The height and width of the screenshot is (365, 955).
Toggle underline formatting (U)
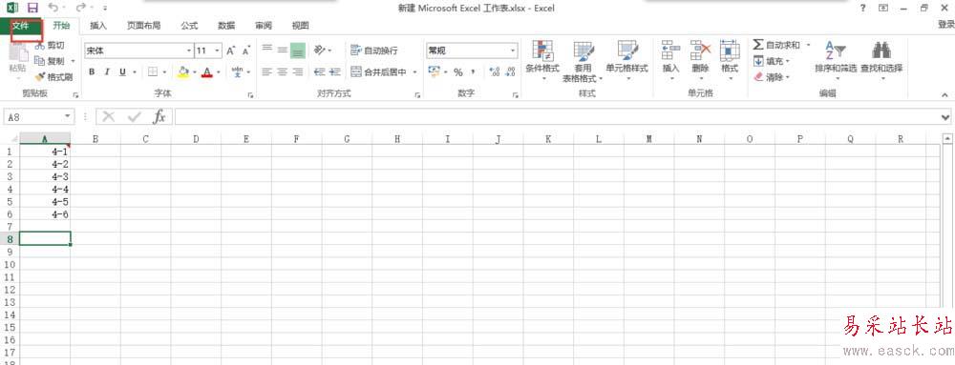tap(122, 72)
